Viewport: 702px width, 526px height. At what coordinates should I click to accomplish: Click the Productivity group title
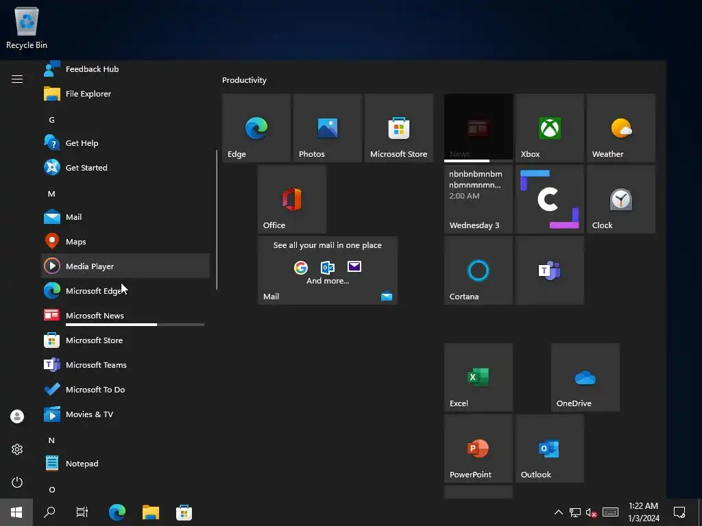pos(244,80)
